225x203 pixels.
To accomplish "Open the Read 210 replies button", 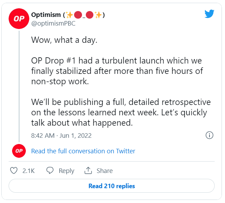I will click(x=112, y=186).
